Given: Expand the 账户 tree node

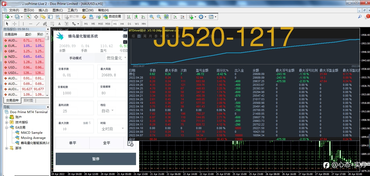Looking at the screenshot, I should click(7, 117).
